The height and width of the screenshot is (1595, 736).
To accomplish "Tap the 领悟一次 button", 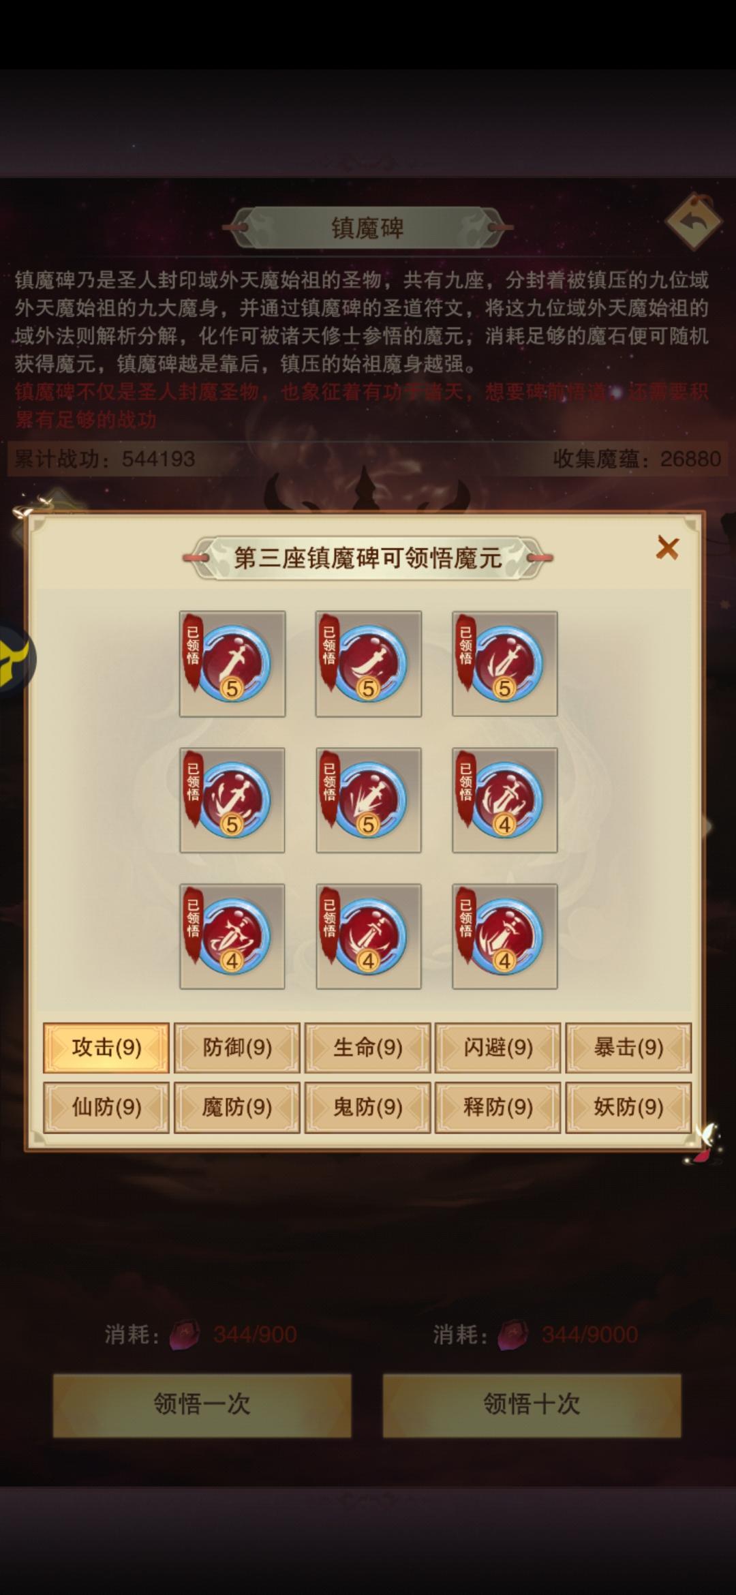I will point(202,1406).
